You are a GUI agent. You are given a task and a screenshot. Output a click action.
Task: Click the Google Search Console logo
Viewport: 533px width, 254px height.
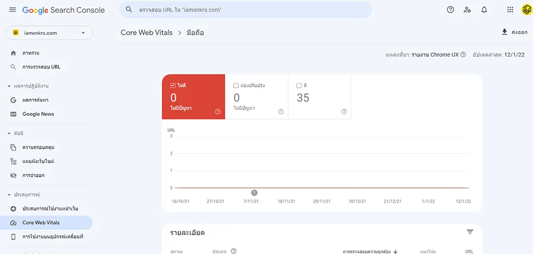(64, 10)
